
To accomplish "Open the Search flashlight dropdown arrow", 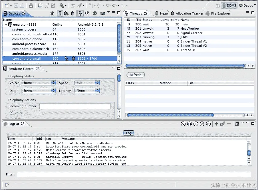I will point(83,6).
